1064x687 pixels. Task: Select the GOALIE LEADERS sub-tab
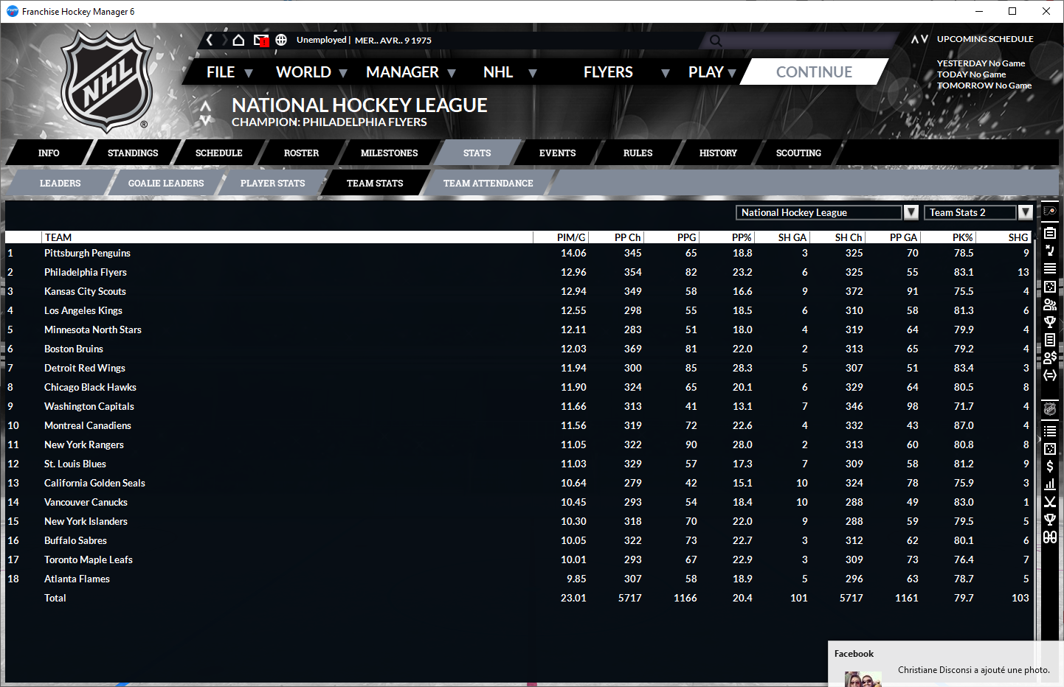tap(166, 184)
